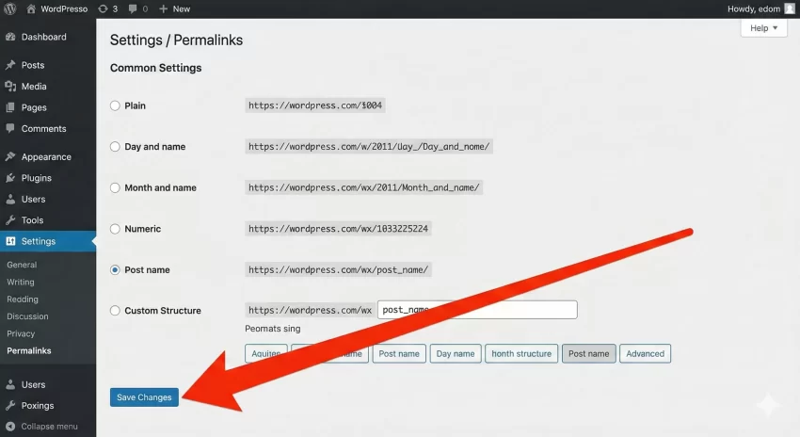Open the Tools menu item
800x437 pixels.
coord(32,220)
